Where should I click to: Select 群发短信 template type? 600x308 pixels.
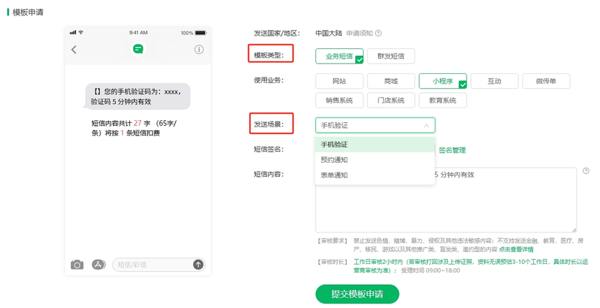(x=391, y=56)
